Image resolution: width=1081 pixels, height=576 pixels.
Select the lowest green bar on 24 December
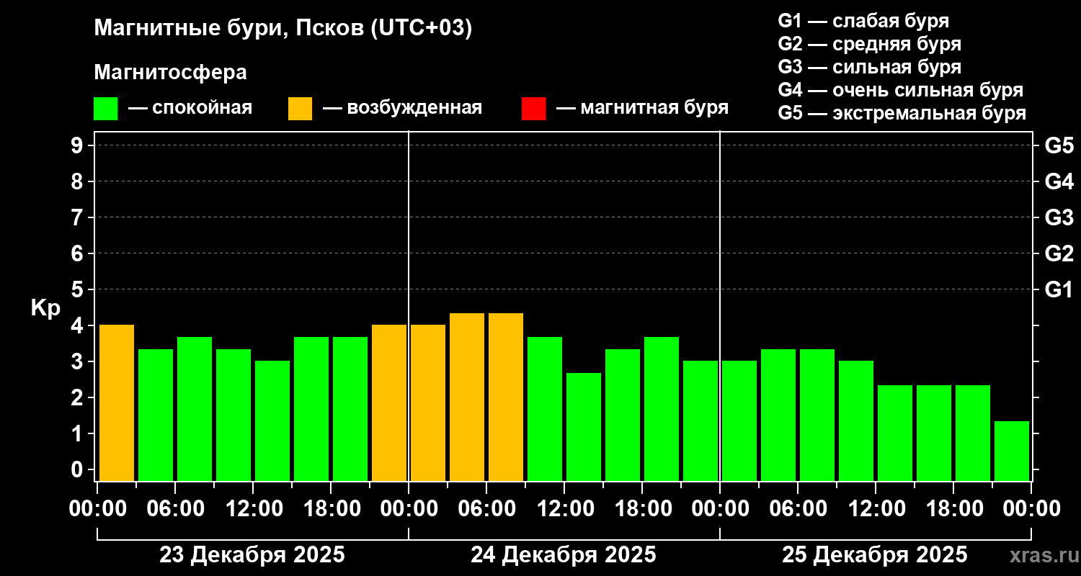point(584,426)
